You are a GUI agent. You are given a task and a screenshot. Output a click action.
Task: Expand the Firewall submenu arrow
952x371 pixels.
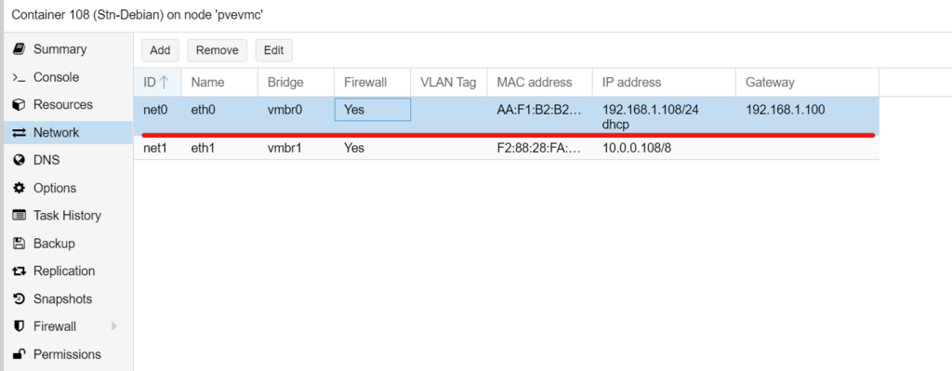[114, 326]
